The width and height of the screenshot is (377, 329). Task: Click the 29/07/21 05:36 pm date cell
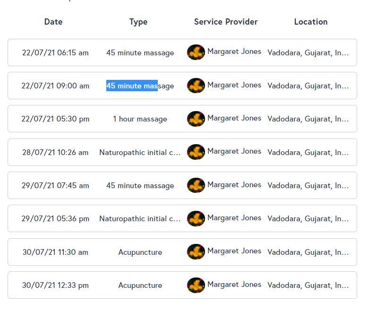55,219
